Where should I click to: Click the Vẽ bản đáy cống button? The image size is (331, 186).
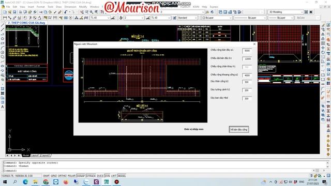tap(239, 130)
